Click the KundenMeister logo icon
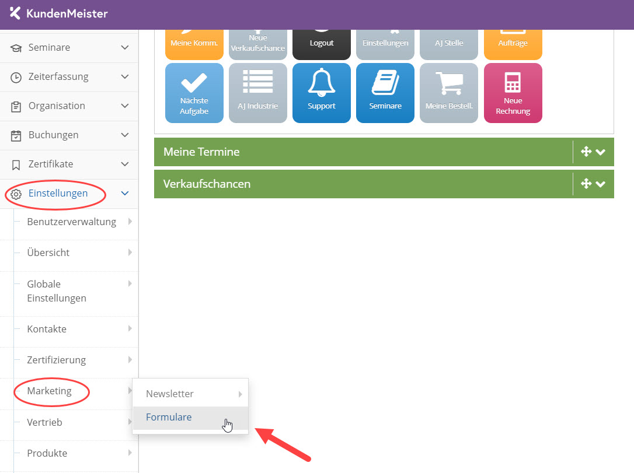Viewport: 634px width, 473px height. pyautogui.click(x=15, y=13)
